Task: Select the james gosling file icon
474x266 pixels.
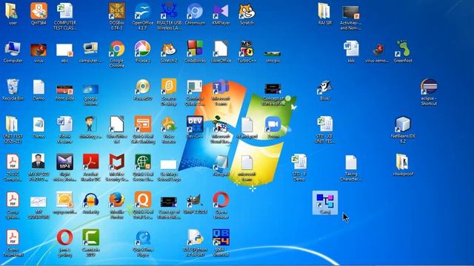Action: 64,238
